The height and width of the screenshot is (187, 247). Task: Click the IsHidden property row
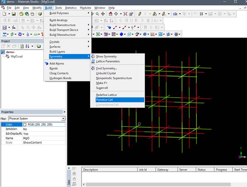(x=33, y=129)
